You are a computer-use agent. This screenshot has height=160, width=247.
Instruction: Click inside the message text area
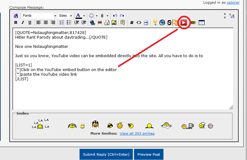coord(123,69)
